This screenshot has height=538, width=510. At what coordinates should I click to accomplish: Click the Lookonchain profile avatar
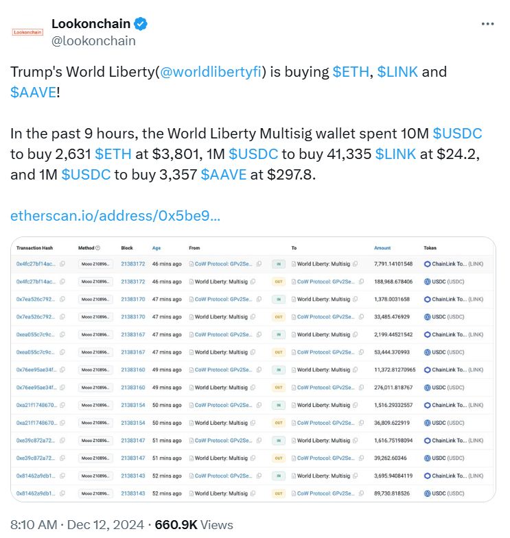27,32
